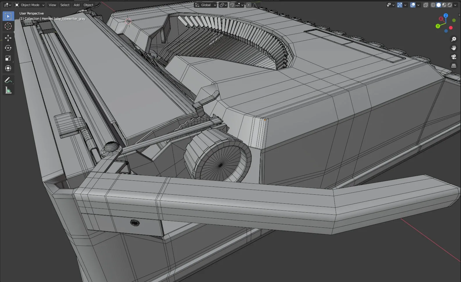Click the blue Z axis on gizmo

click(x=446, y=15)
